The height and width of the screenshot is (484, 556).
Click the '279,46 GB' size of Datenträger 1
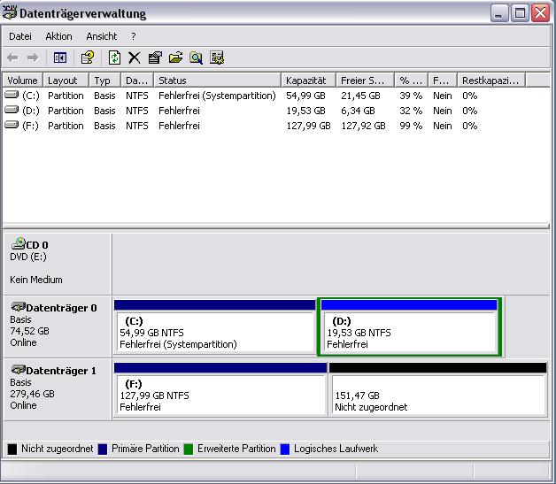point(32,394)
